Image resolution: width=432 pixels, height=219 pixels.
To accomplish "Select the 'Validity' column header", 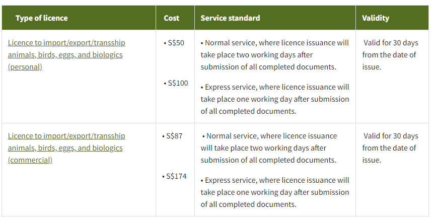I will click(375, 18).
